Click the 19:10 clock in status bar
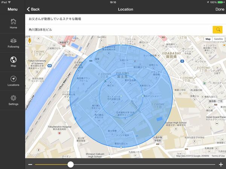 [x=113, y=2]
